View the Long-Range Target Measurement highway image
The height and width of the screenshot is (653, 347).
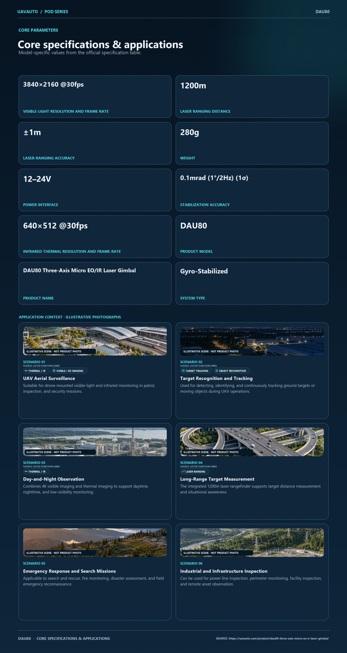coord(252,442)
